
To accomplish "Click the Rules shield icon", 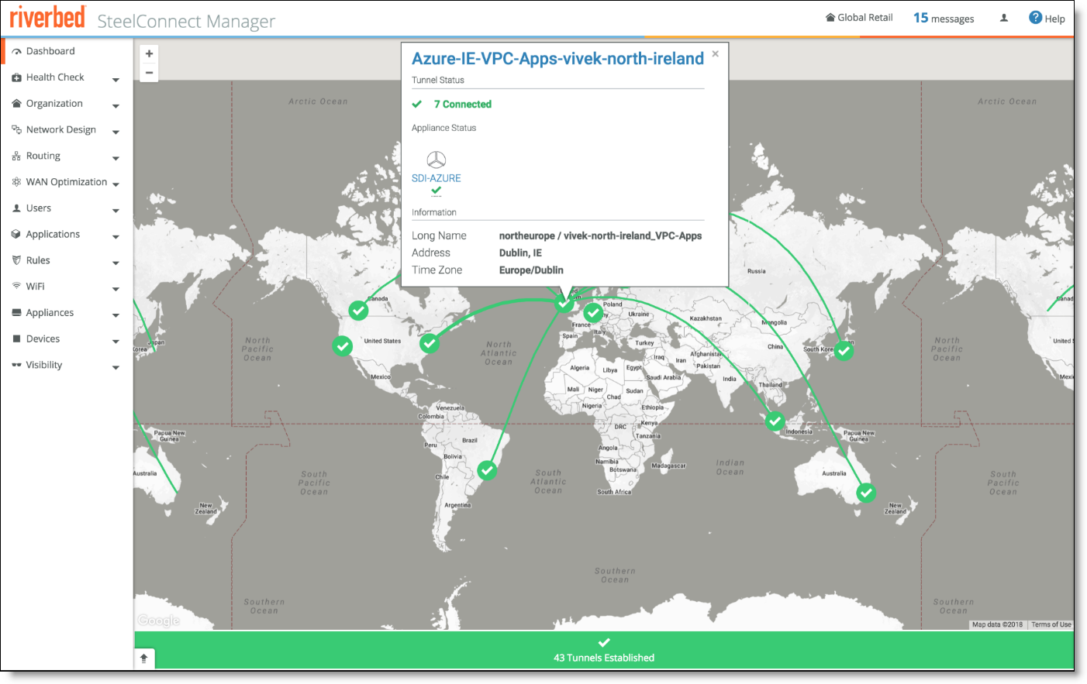I will [x=16, y=260].
